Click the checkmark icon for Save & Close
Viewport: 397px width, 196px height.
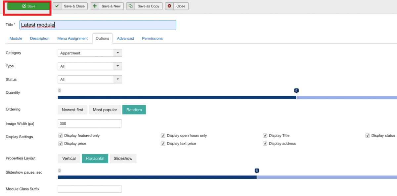coord(57,6)
